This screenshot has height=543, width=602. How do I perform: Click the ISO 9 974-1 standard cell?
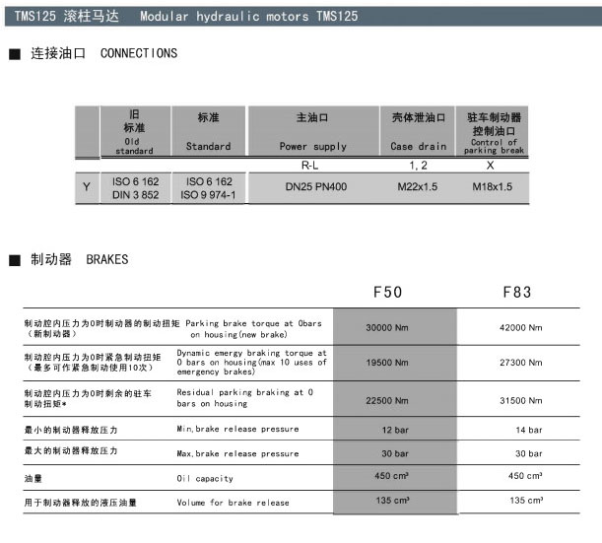(208, 195)
